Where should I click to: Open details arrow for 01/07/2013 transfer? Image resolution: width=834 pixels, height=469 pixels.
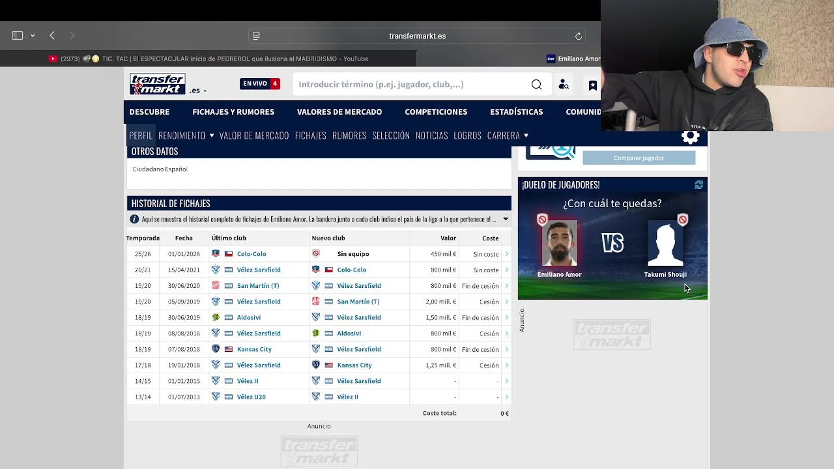(506, 397)
